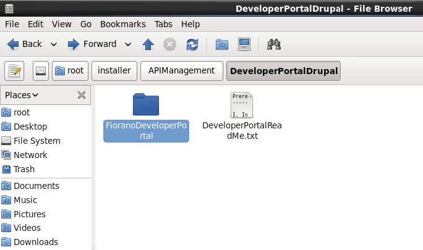Open the View menu

pos(62,24)
